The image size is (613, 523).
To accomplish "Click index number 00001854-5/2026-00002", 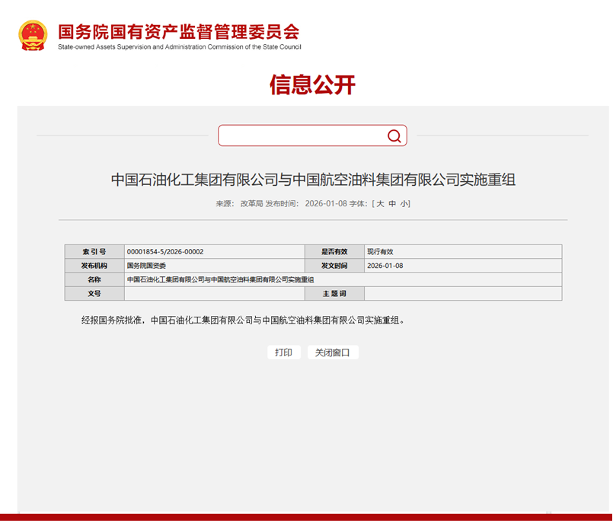I will pos(165,252).
